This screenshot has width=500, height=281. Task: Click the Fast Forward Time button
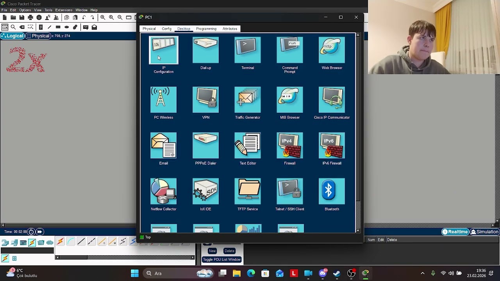[x=39, y=232]
